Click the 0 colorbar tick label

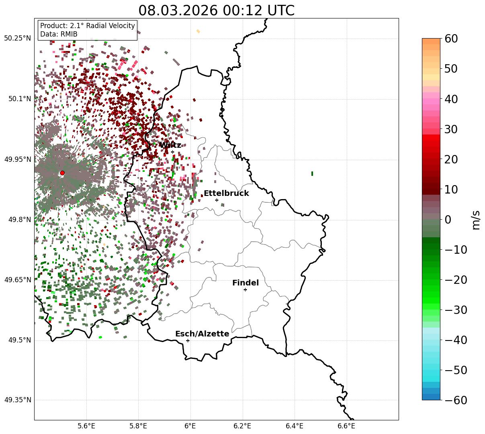(448, 220)
